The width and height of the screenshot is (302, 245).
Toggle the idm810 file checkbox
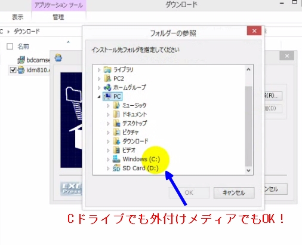click(x=13, y=70)
